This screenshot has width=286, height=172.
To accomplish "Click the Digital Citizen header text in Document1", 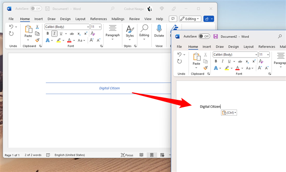I will pyautogui.click(x=109, y=88).
